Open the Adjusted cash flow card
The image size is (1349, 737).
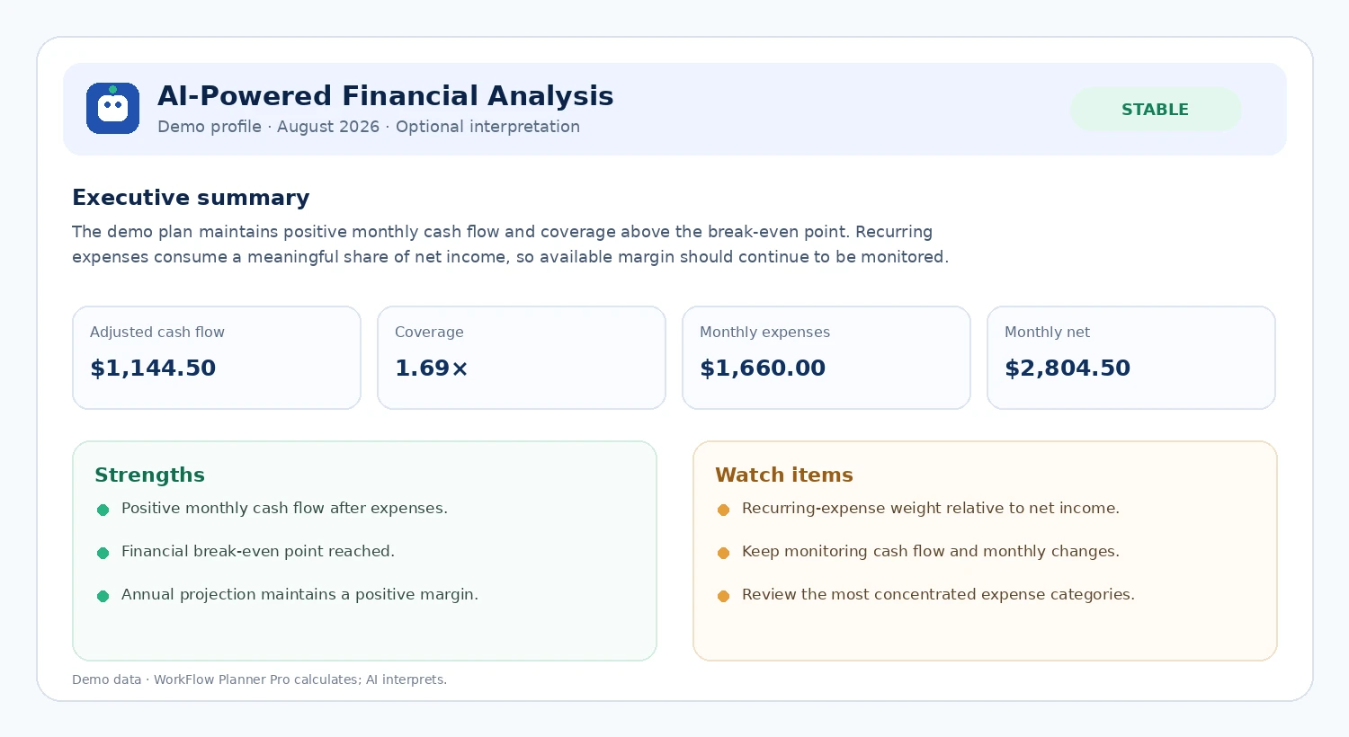coord(217,358)
